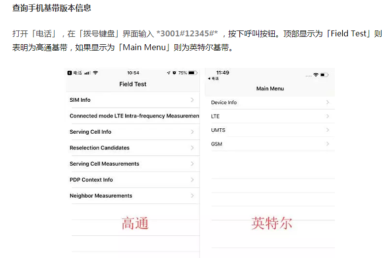Click Wi-Fi icon in Main Menu status bar

coord(316,75)
